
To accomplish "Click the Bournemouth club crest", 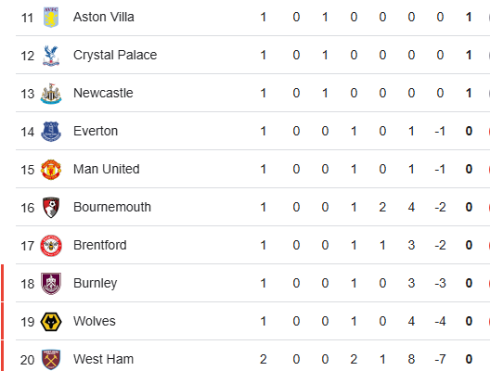I will pos(51,208).
